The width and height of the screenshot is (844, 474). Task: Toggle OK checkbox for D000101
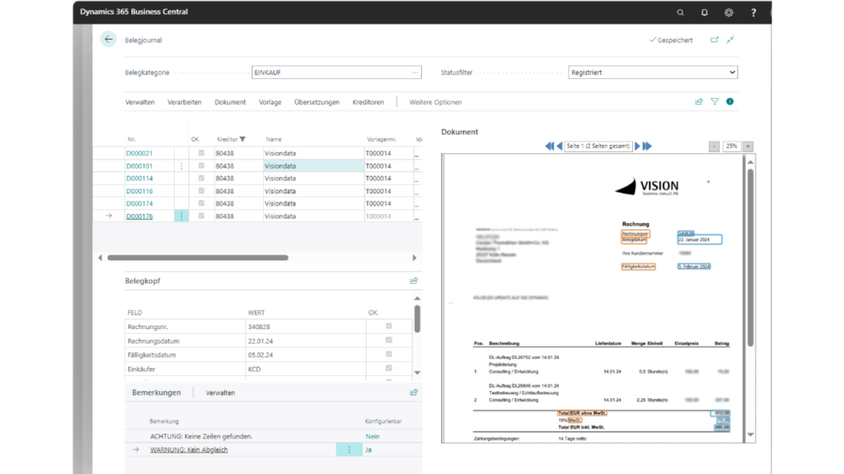click(201, 165)
